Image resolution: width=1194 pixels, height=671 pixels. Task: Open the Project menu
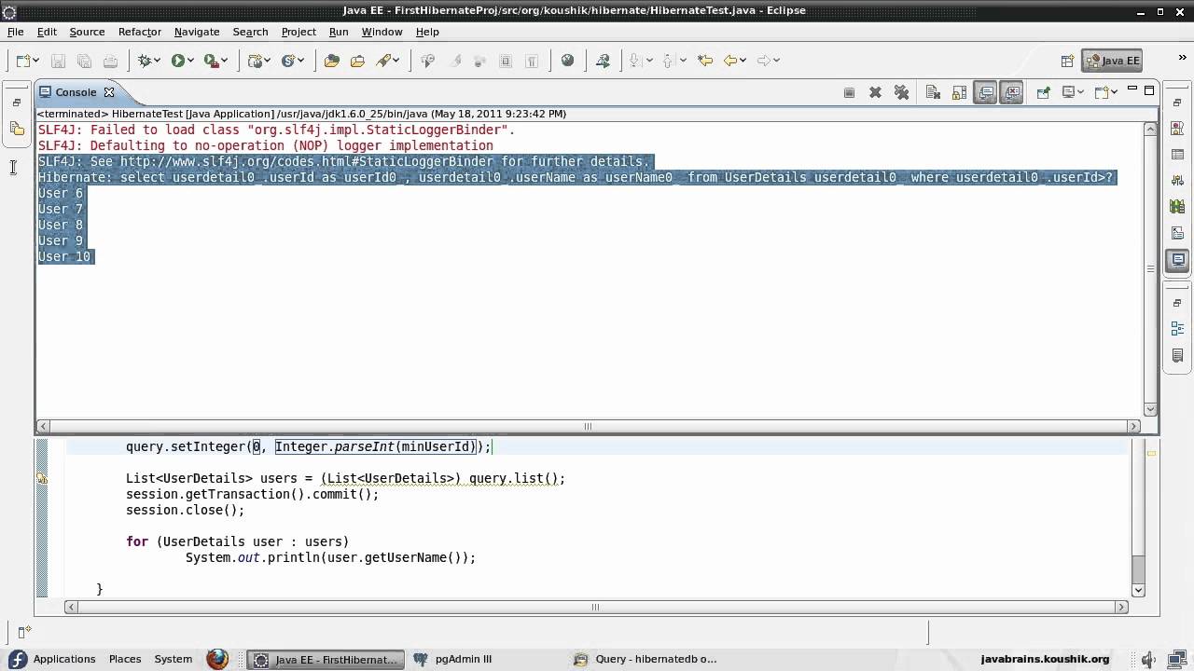299,32
